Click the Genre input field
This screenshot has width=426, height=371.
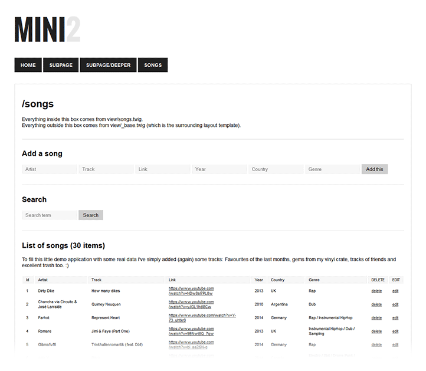click(x=333, y=169)
